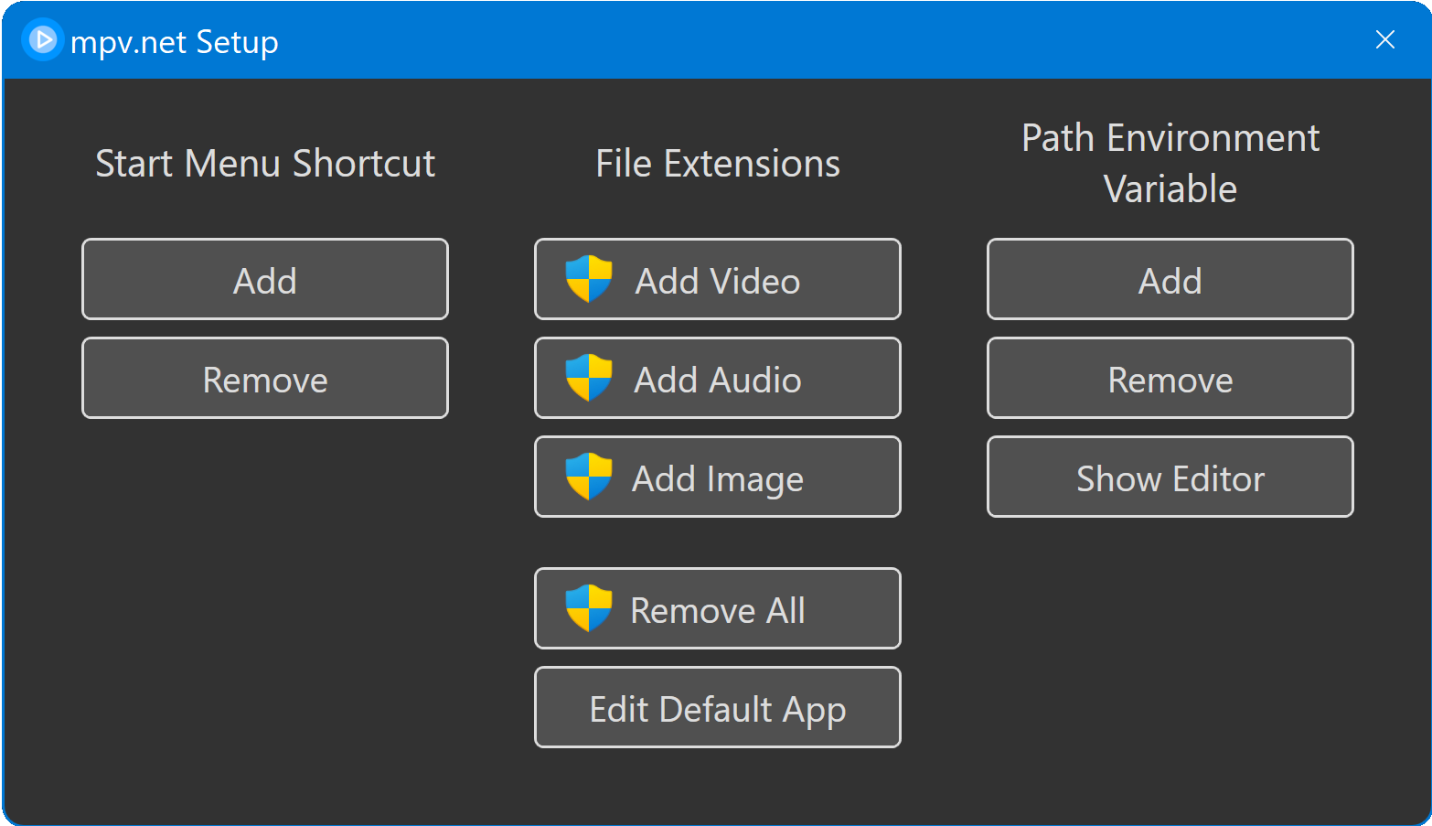Open Show Editor for the Path variable
Image resolution: width=1432 pixels, height=826 pixels.
pos(1170,477)
